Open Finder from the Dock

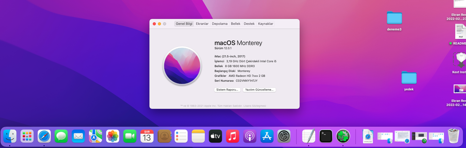10,136
